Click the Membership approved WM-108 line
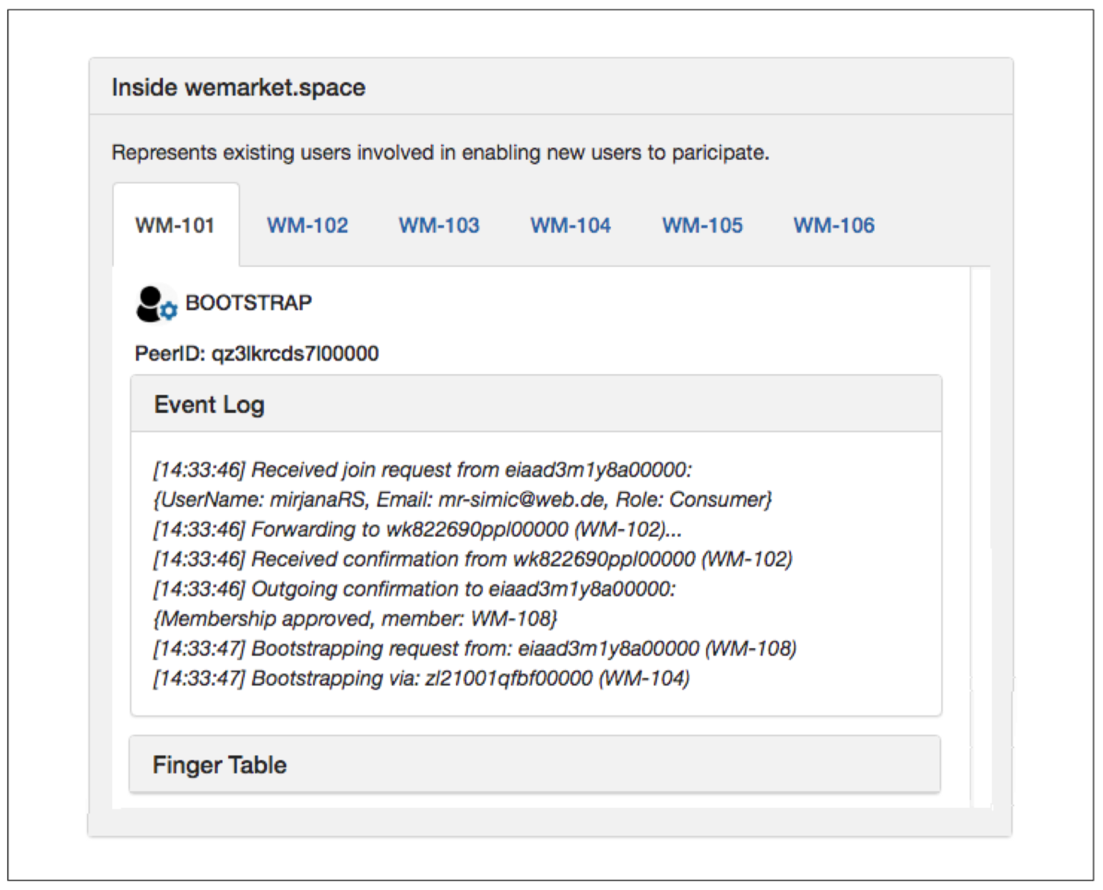1103x890 pixels. [355, 619]
